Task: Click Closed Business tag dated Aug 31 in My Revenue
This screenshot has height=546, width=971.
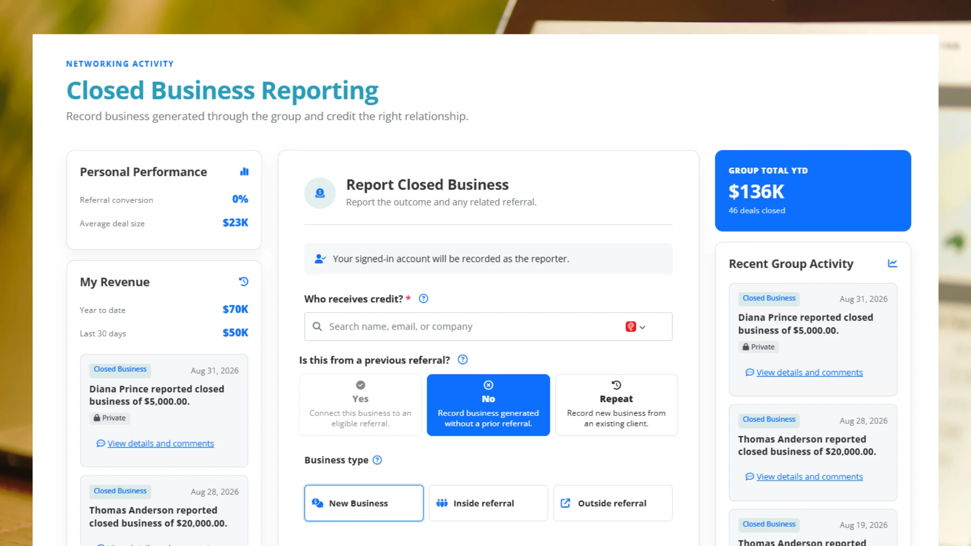Action: click(120, 369)
